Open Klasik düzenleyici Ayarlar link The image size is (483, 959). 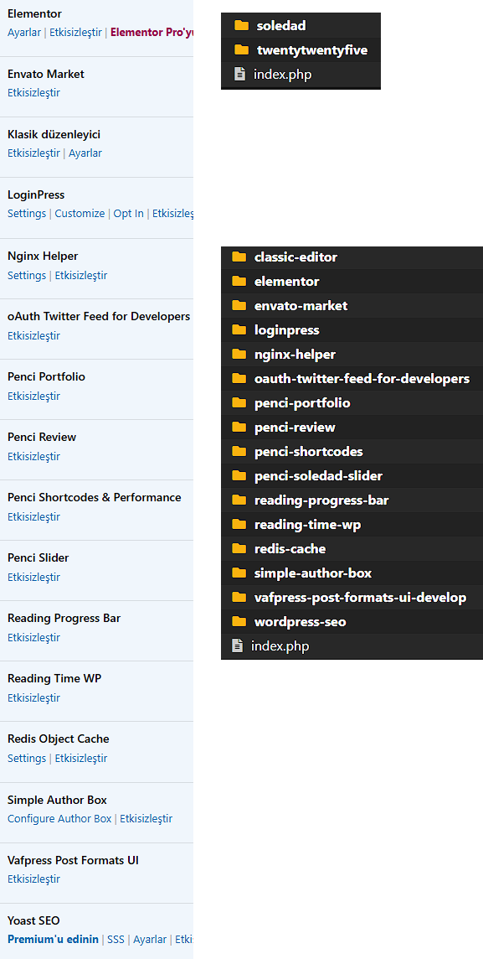click(x=85, y=153)
